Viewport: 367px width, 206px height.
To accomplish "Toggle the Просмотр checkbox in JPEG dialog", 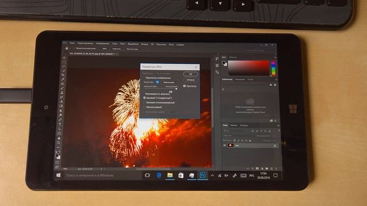I will click(185, 86).
